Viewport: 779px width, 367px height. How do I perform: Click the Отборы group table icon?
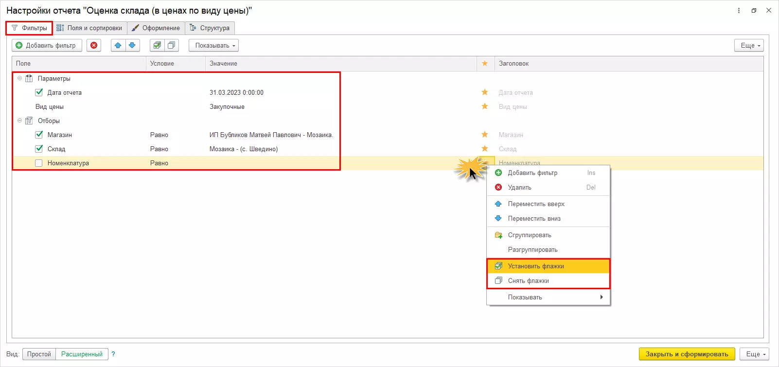coord(29,121)
